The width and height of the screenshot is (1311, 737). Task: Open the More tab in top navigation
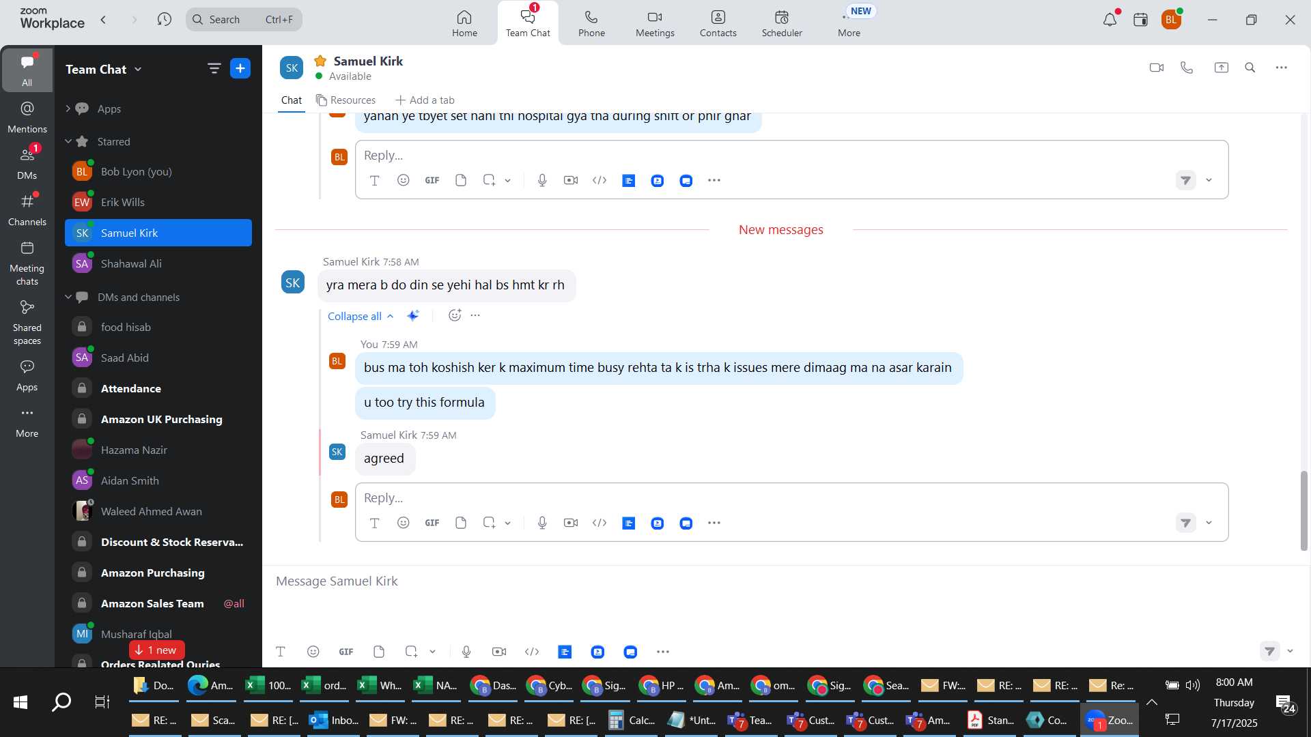tap(849, 23)
